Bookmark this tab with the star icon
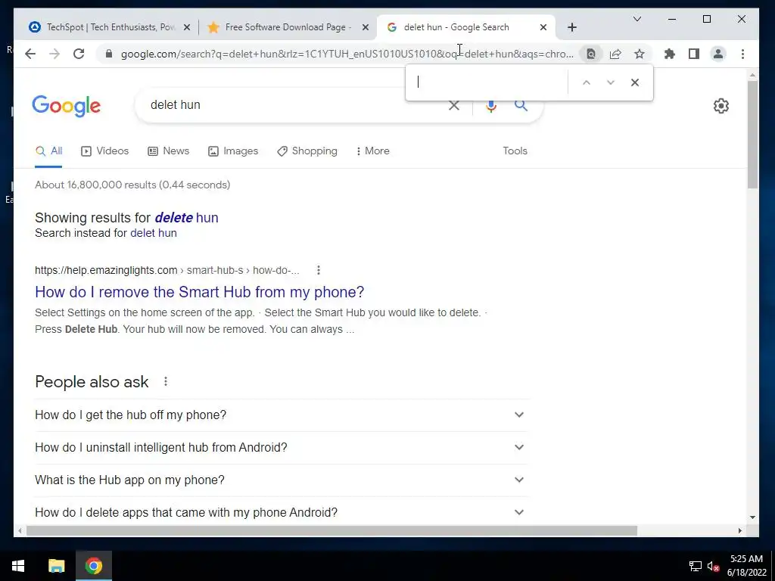 point(640,54)
